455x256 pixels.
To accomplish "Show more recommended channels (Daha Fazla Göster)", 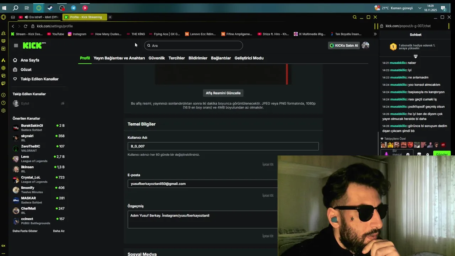I will 25,231.
